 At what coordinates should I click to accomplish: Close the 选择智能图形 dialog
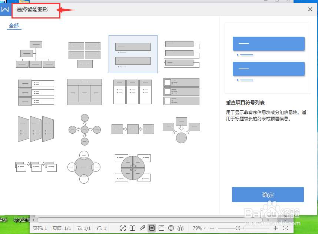click(310, 9)
